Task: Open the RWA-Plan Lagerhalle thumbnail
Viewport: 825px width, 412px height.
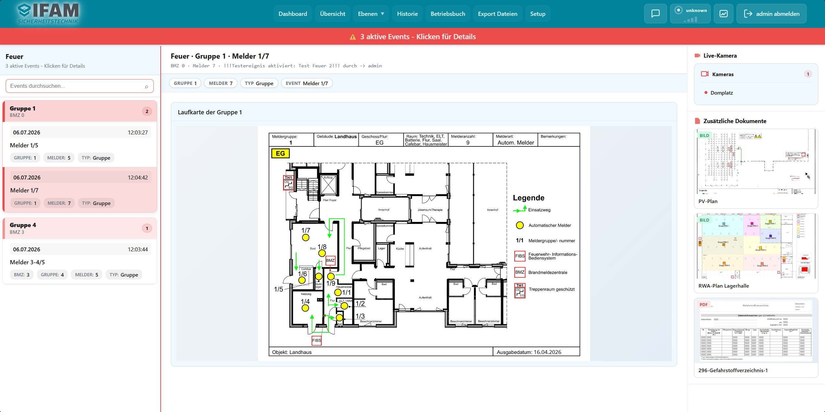Action: pos(756,246)
